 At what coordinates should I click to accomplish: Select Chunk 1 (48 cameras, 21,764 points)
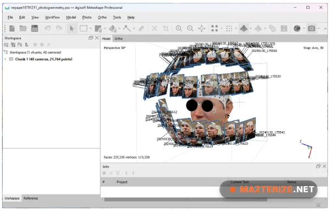click(x=43, y=59)
